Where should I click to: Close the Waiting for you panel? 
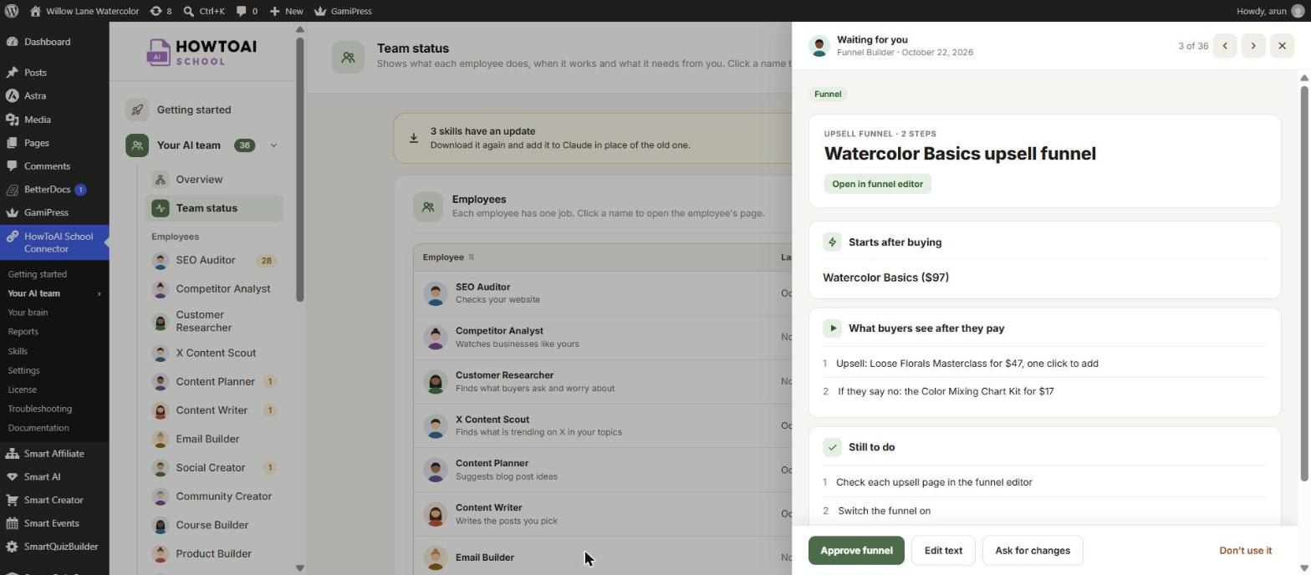coord(1282,46)
